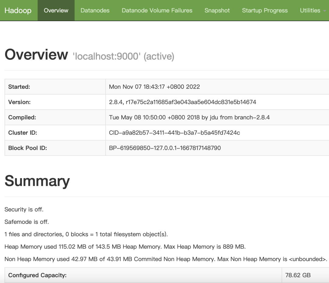Viewport: 329px width, 283px height.
Task: Select the Cluster ID value
Action: click(x=174, y=133)
